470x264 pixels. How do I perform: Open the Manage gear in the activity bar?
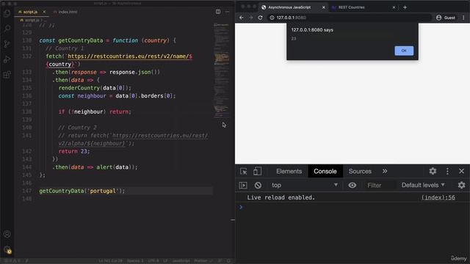point(7,249)
